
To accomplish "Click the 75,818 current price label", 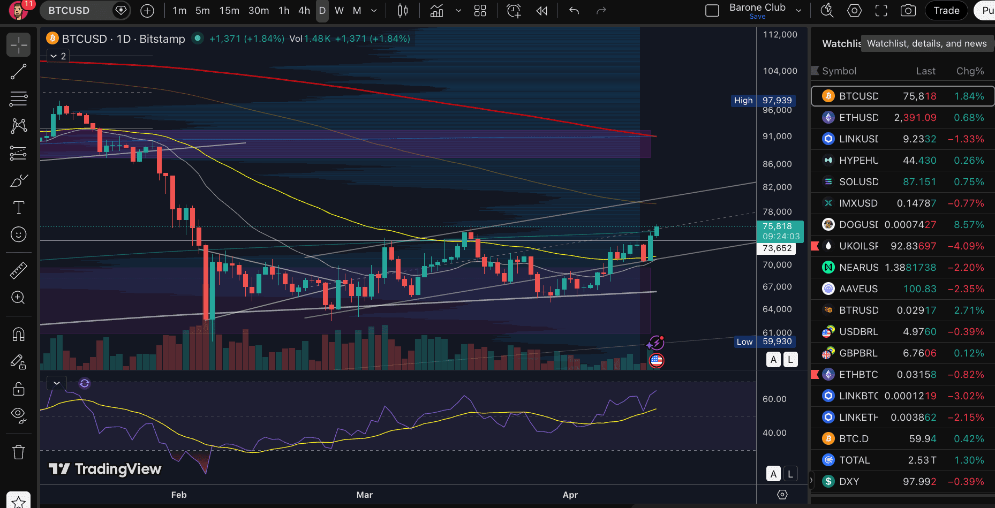I will (780, 231).
